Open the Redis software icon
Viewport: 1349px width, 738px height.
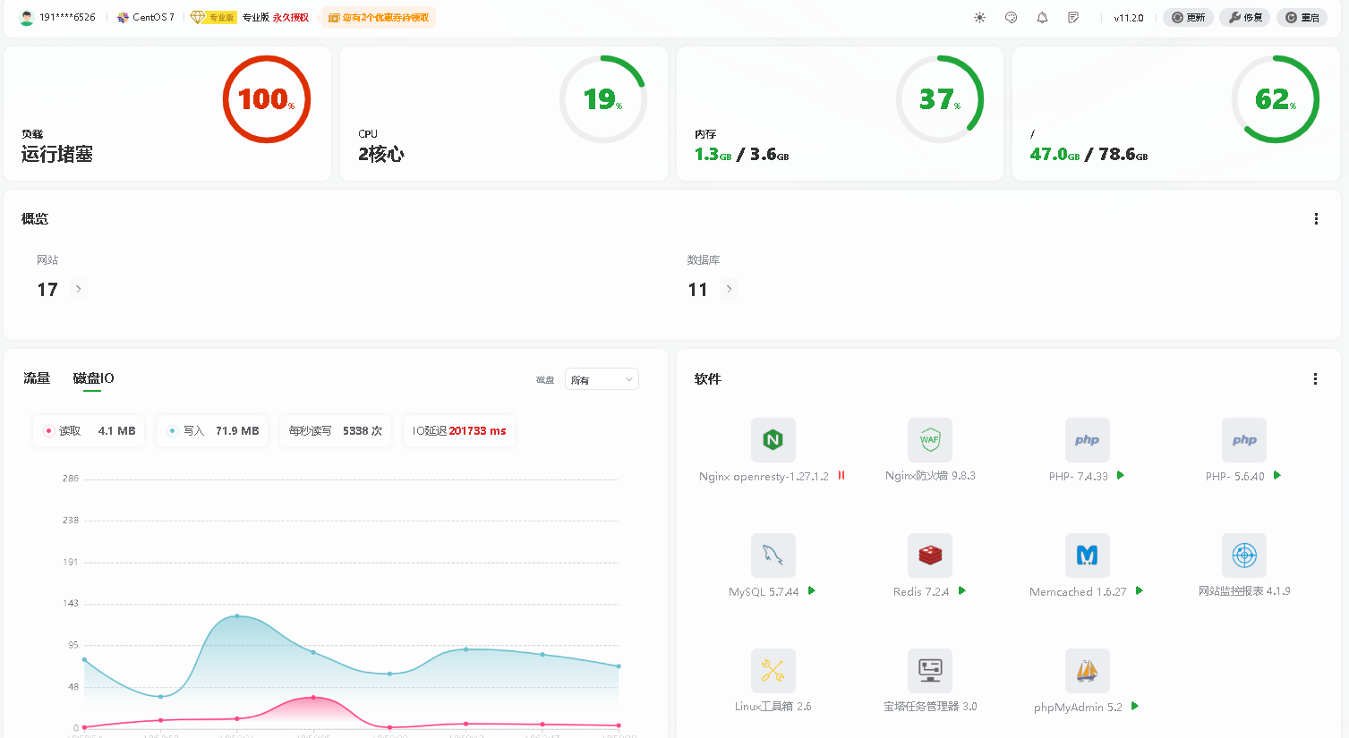tap(929, 555)
